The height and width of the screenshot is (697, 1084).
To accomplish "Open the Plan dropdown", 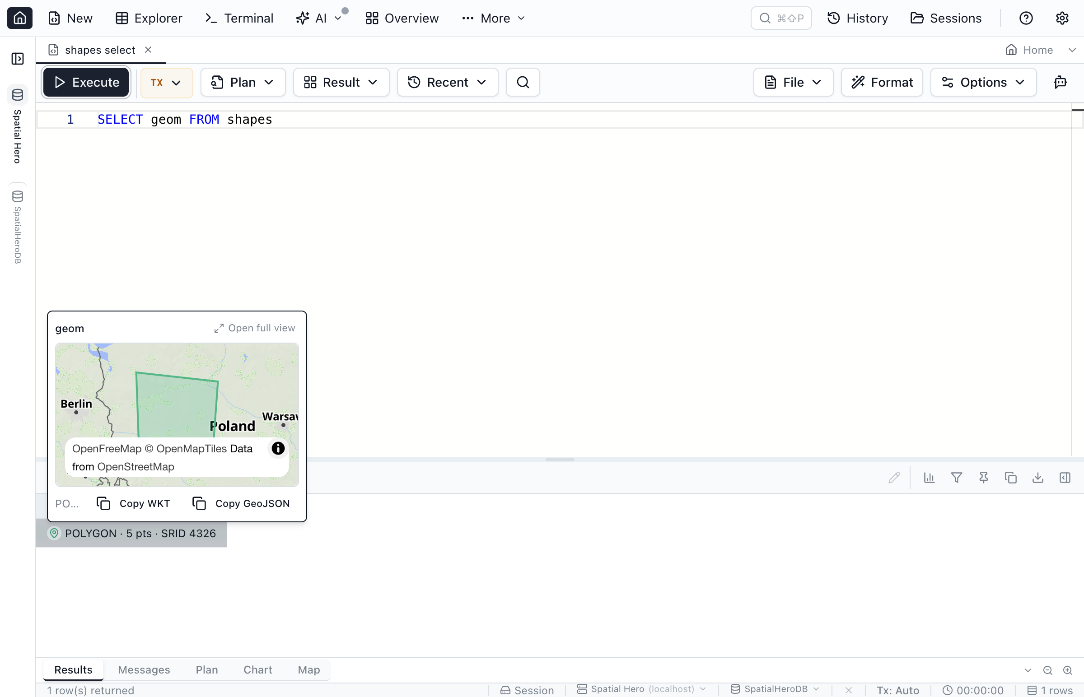I will [x=243, y=82].
